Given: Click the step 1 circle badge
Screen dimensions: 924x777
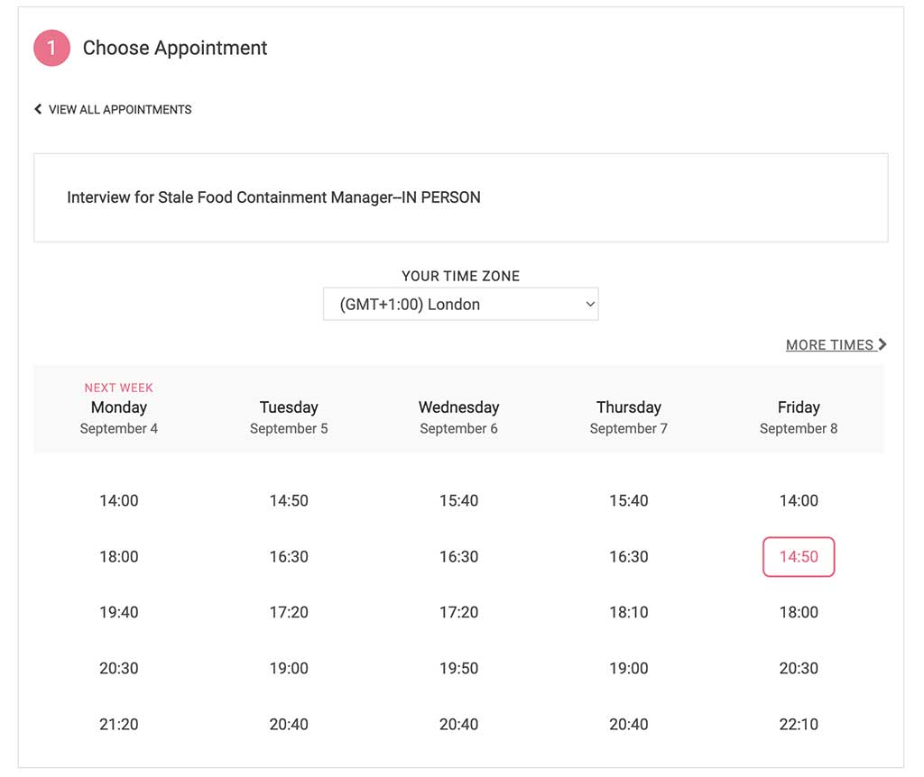Looking at the screenshot, I should pos(51,48).
